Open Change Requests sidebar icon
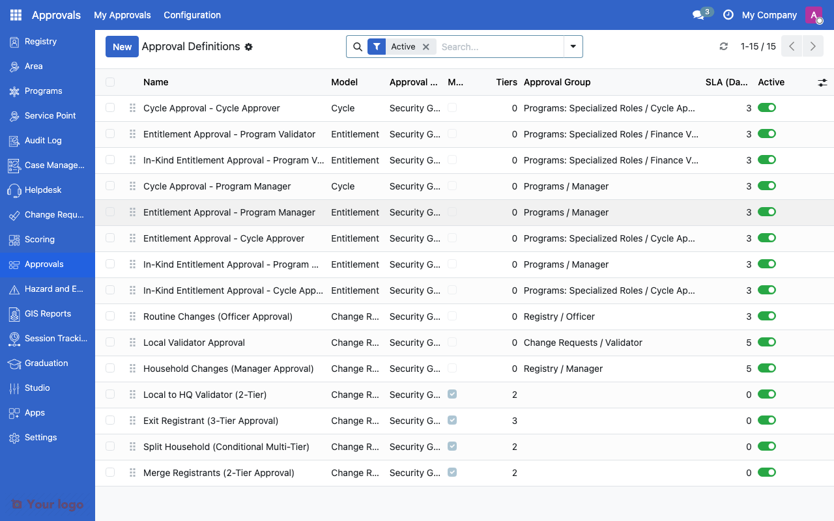 [14, 215]
